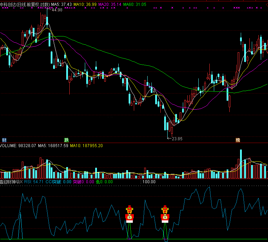Screen dimensions: 268x242
Task: Select the tallest cyan volume bar
Action: [241, 164]
